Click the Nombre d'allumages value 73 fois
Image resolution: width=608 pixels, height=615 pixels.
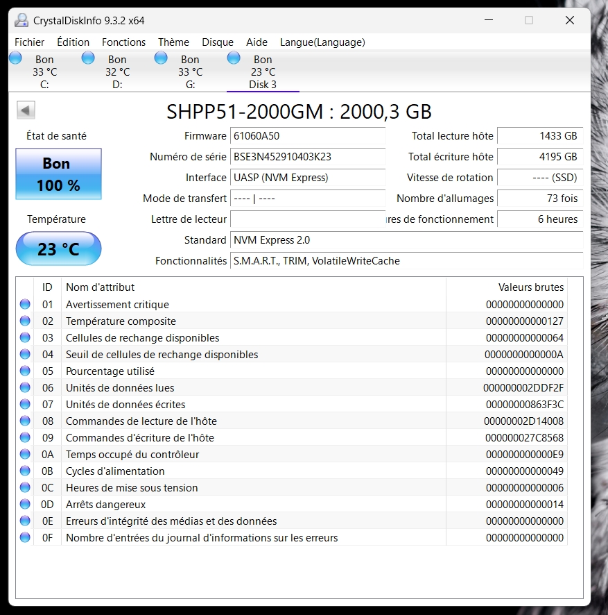tap(540, 198)
